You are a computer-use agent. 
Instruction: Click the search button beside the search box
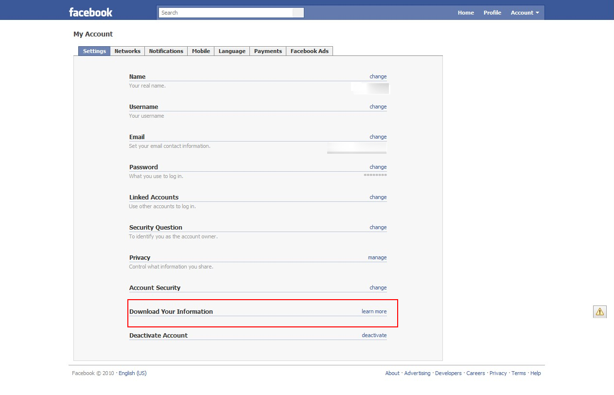(x=298, y=13)
